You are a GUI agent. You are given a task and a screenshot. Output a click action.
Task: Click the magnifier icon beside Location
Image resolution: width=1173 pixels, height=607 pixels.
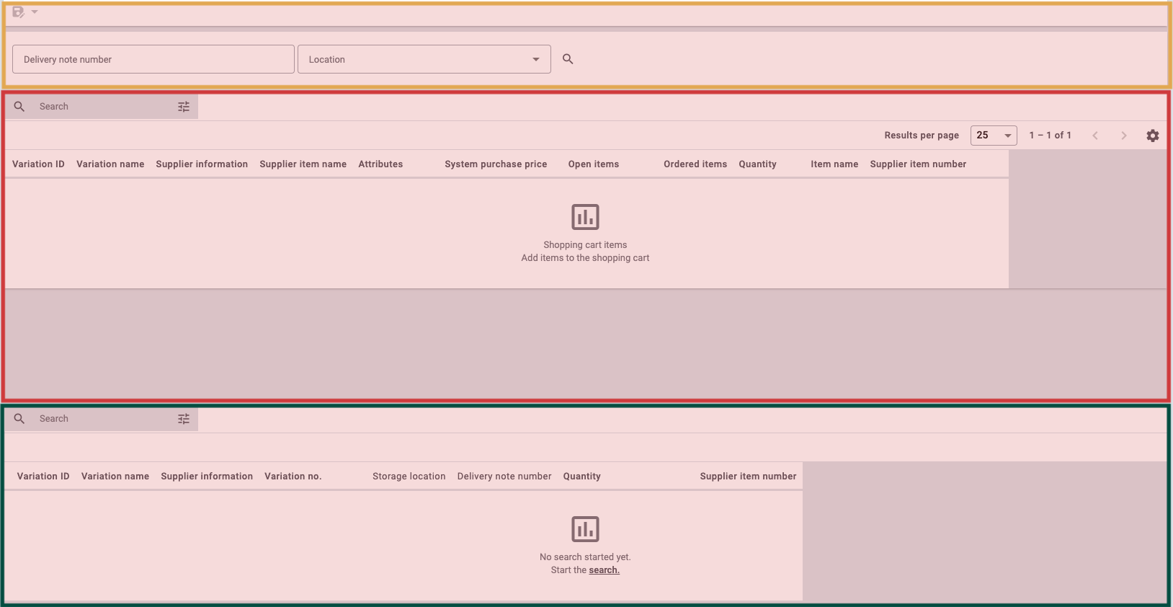(x=568, y=59)
